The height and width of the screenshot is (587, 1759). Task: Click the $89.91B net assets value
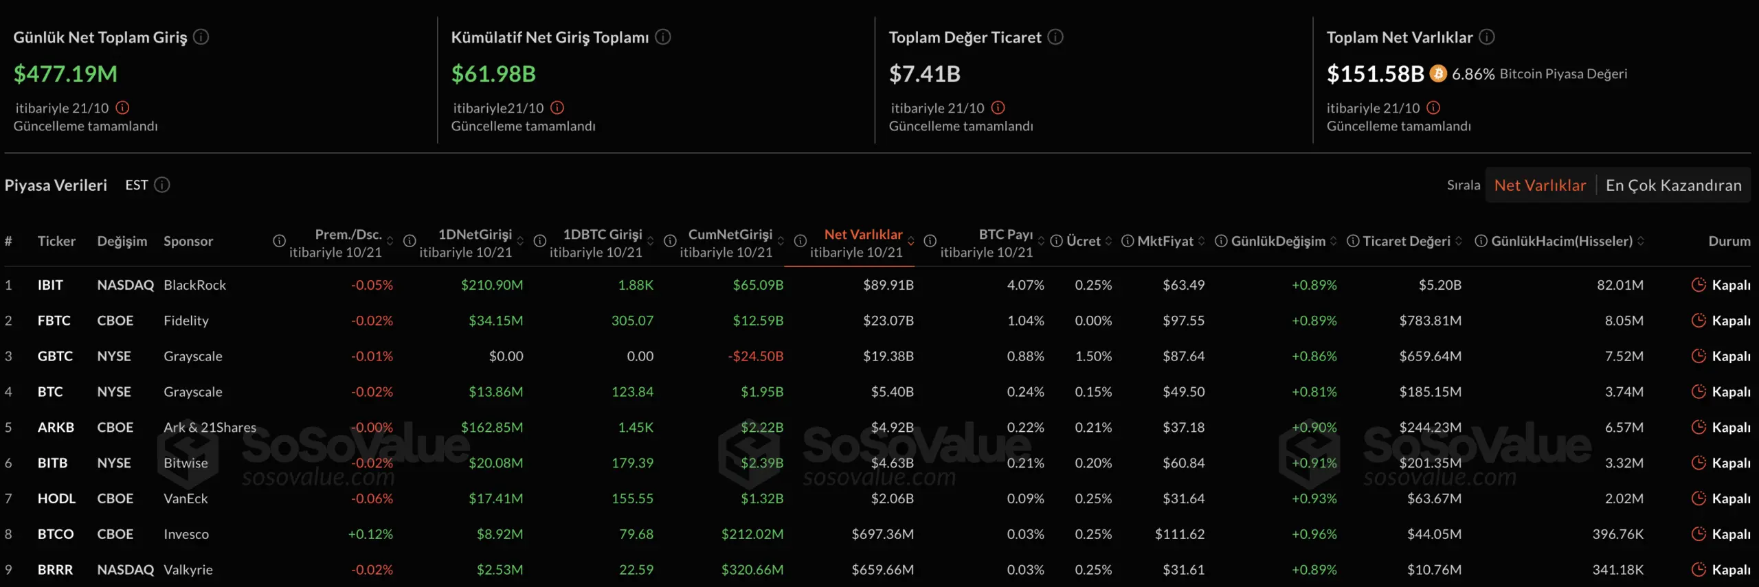point(888,285)
